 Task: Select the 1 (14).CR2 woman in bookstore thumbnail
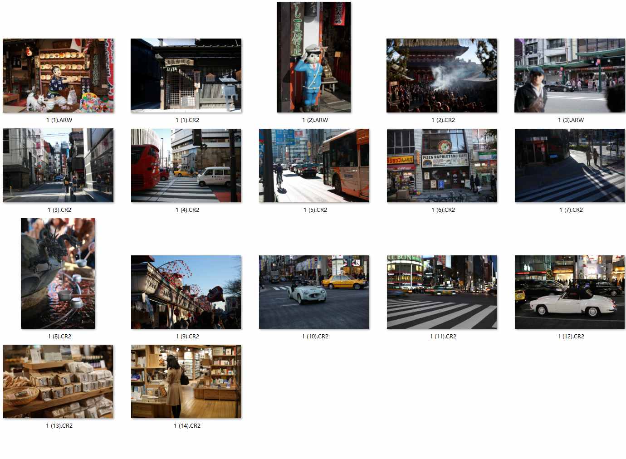coord(186,381)
